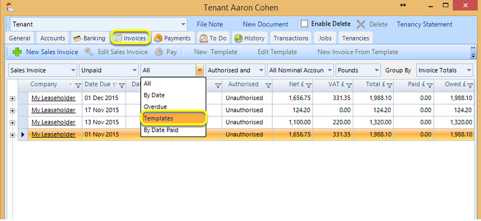Click the filter icon in Total £ column

coord(390,85)
